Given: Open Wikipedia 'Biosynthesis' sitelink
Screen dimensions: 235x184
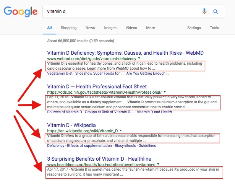Looking at the screenshot, I should pos(125,146).
